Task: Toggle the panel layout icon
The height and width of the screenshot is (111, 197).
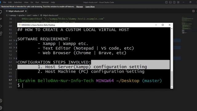Action: (x=170, y=2)
